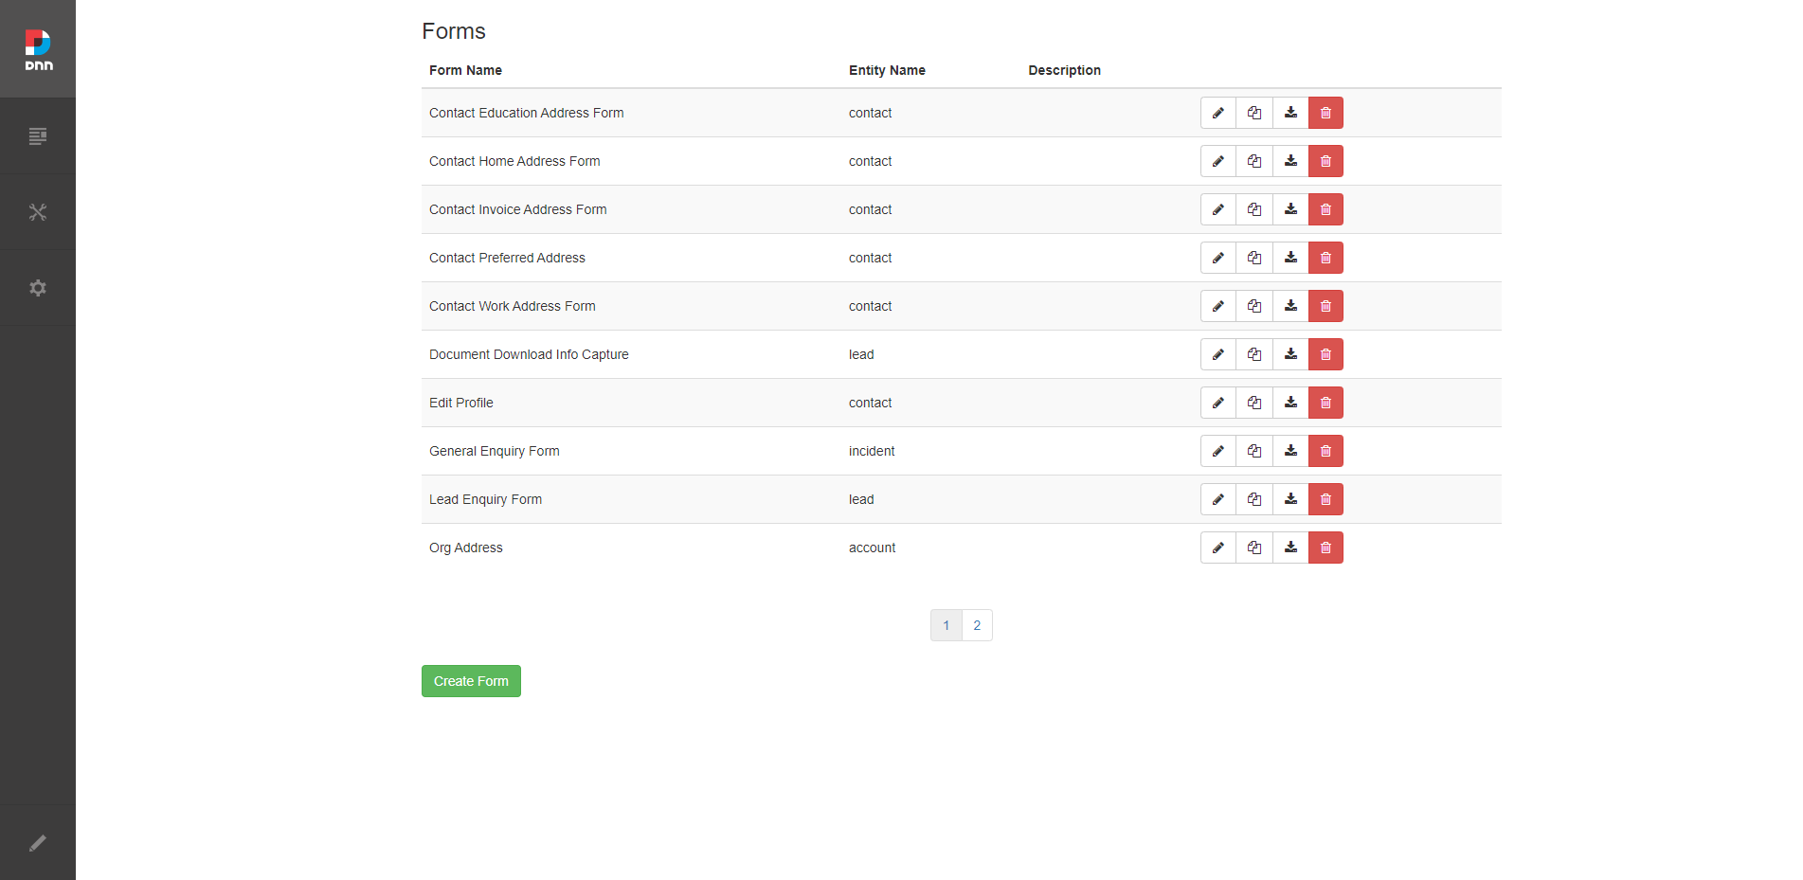Click the Form Name column header
The height and width of the screenshot is (880, 1803).
point(465,70)
